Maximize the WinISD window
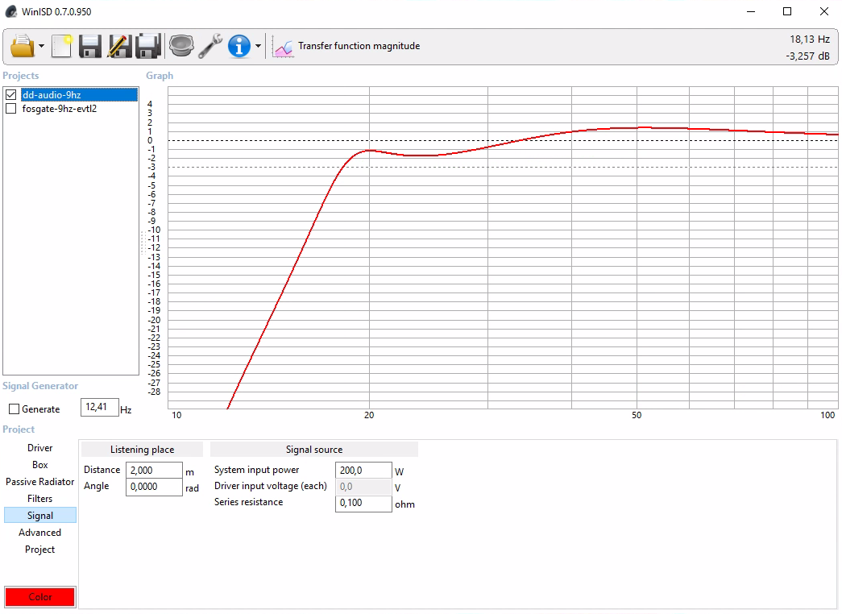This screenshot has height=614, width=842. (787, 11)
